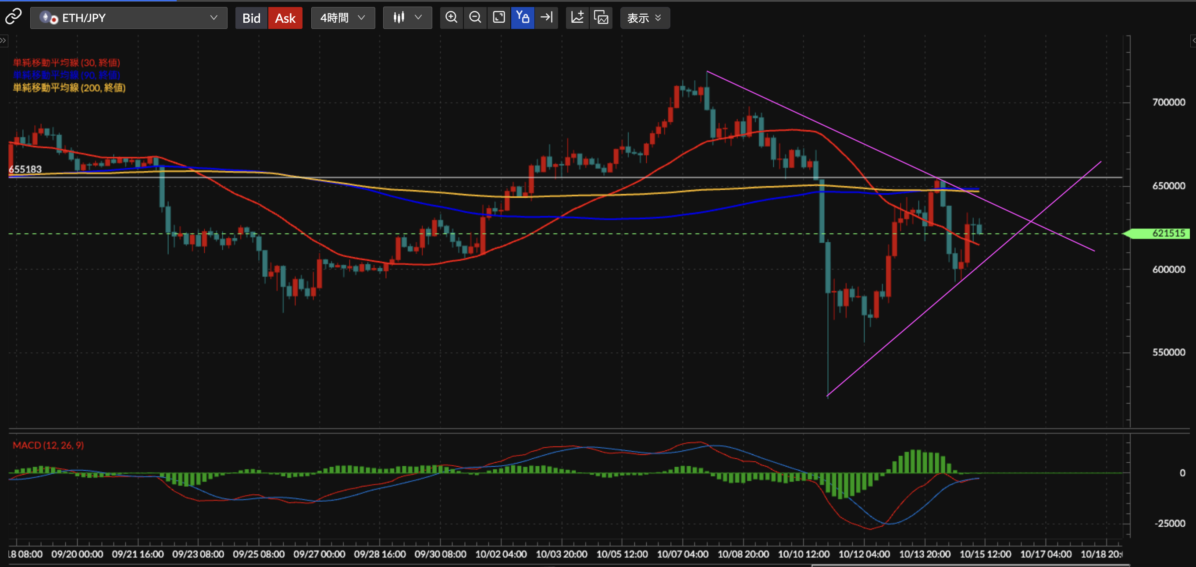Image resolution: width=1196 pixels, height=567 pixels.
Task: Switch price display to Ask
Action: tap(285, 18)
